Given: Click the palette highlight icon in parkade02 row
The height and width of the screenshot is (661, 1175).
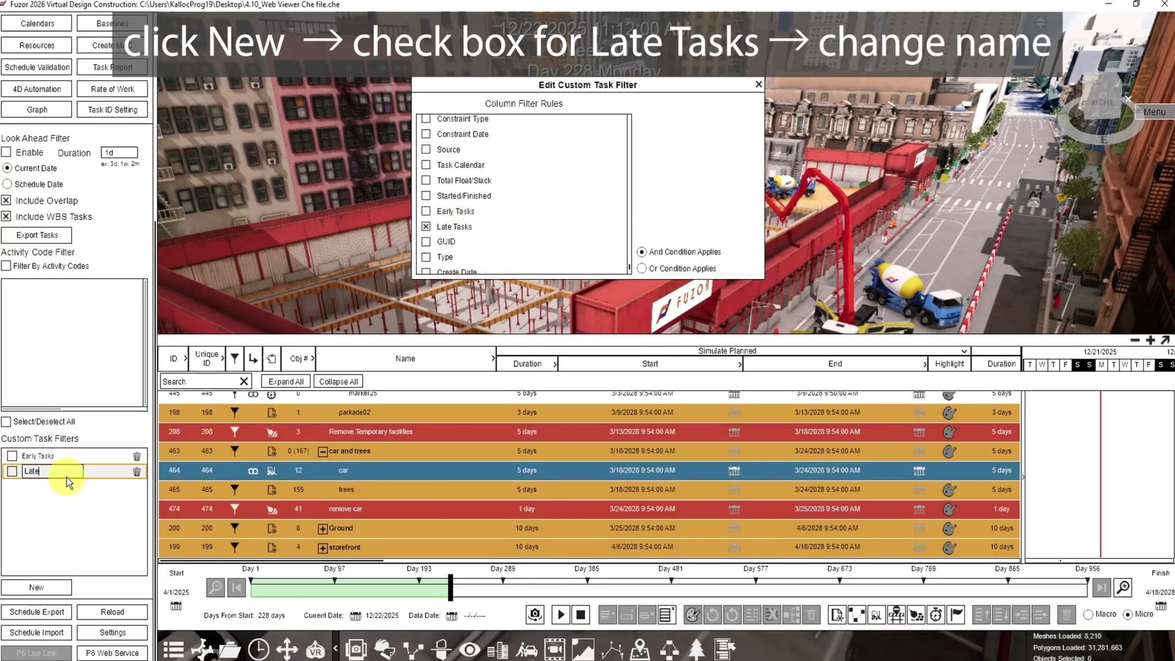Looking at the screenshot, I should 949,413.
